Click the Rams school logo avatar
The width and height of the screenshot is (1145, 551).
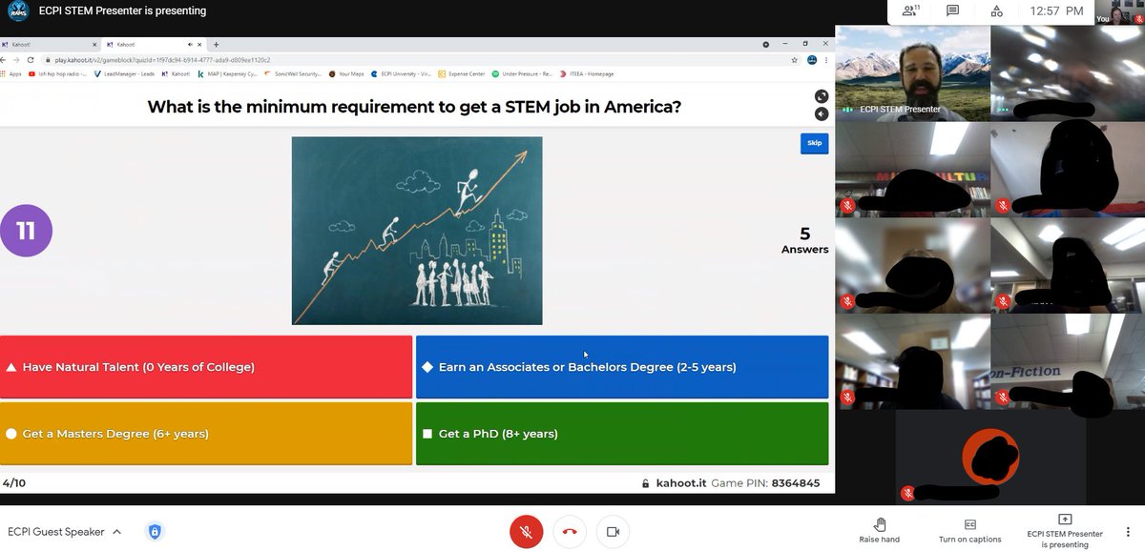coord(17,12)
